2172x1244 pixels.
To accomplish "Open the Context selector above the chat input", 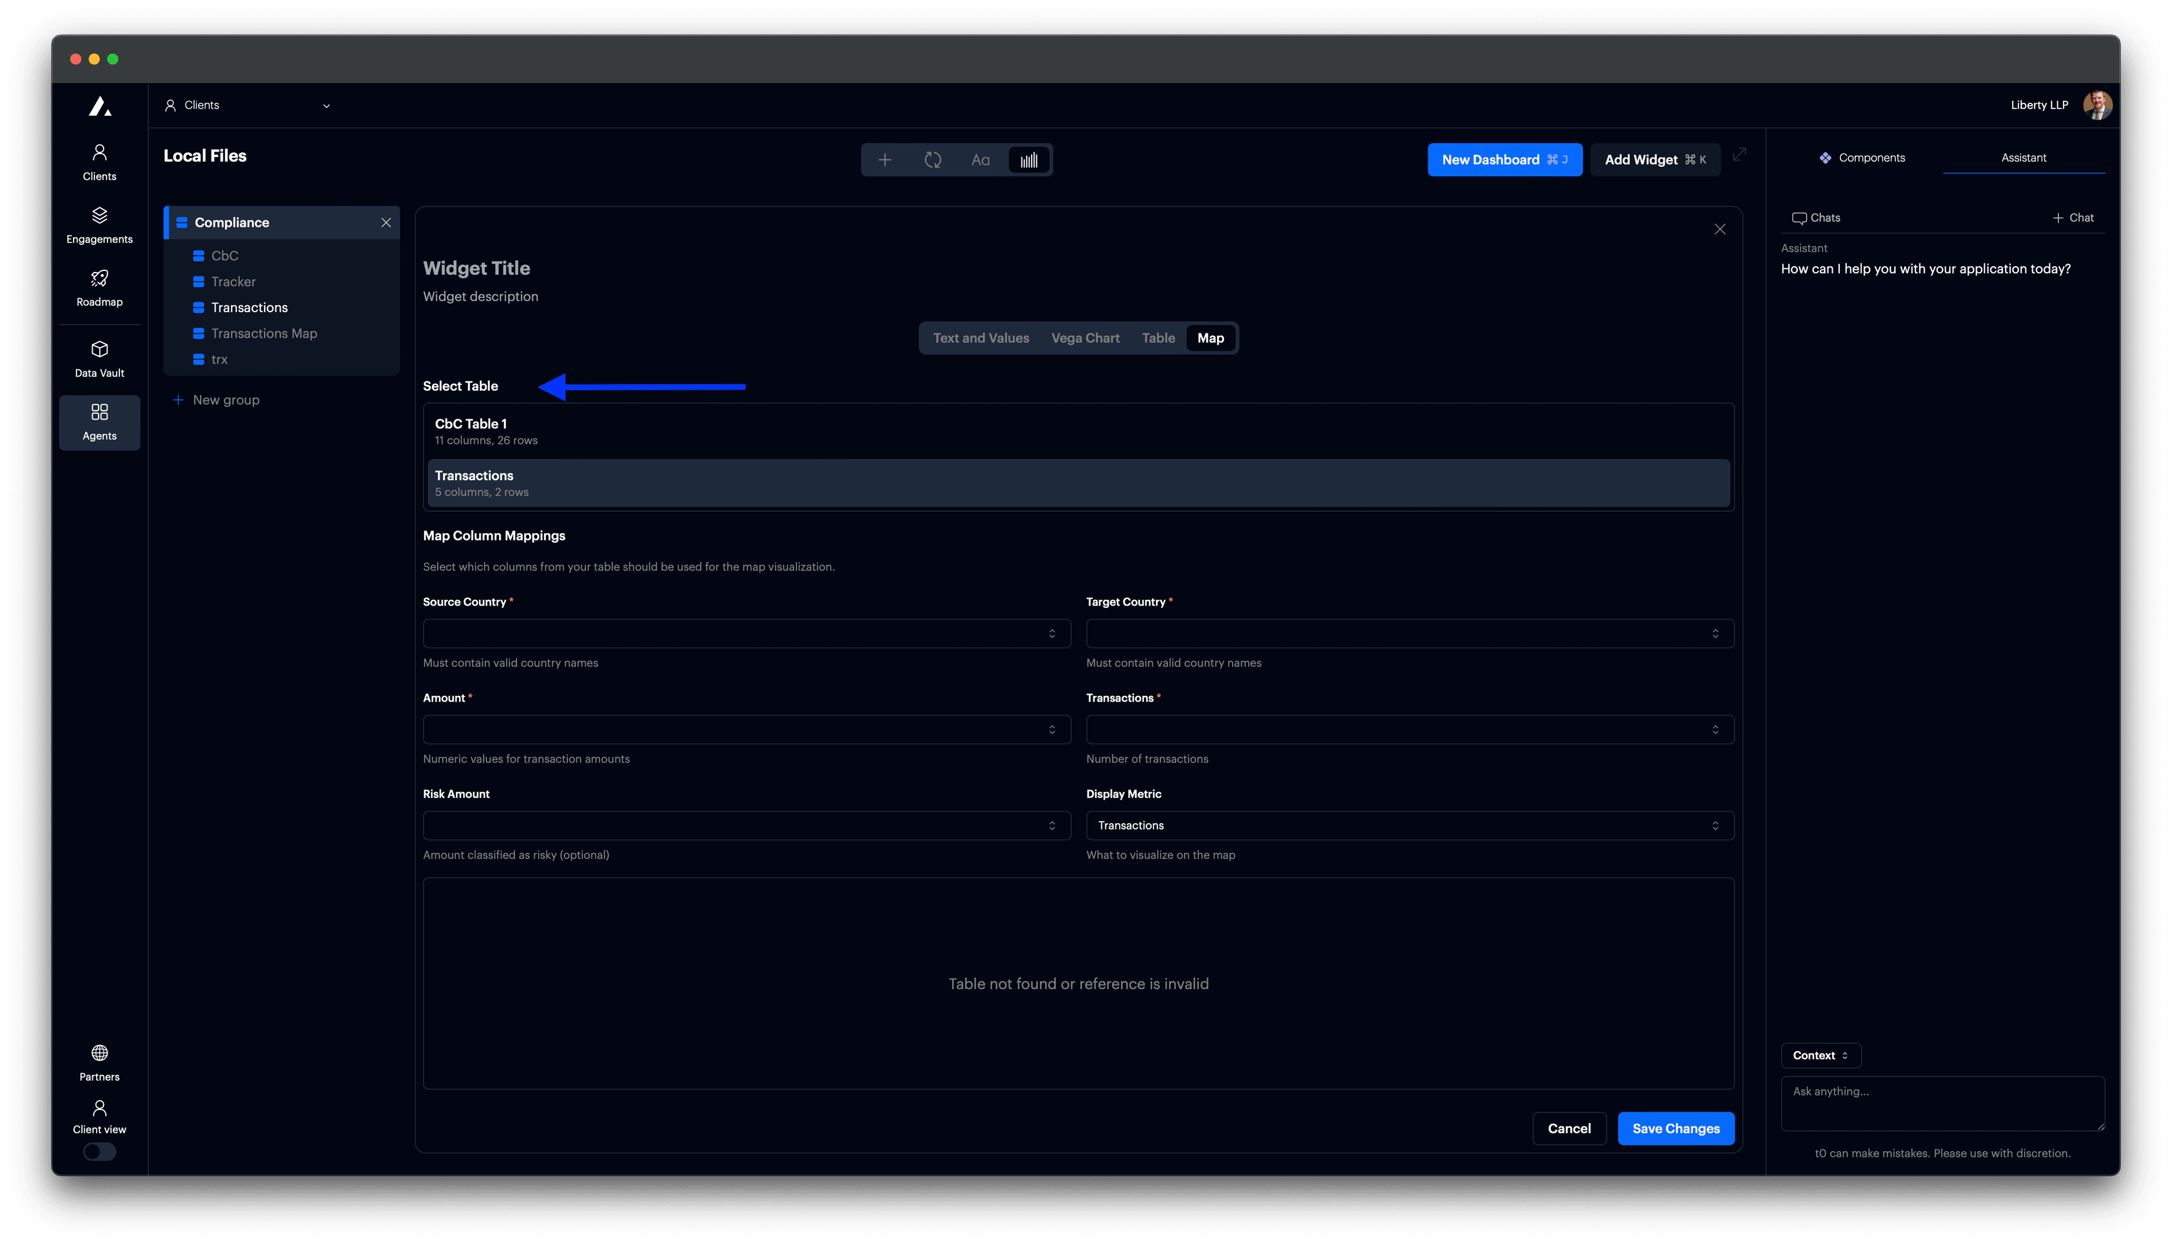I will point(1821,1055).
